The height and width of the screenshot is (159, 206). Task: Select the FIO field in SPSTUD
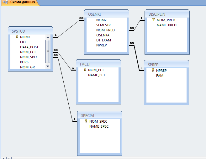[23, 42]
